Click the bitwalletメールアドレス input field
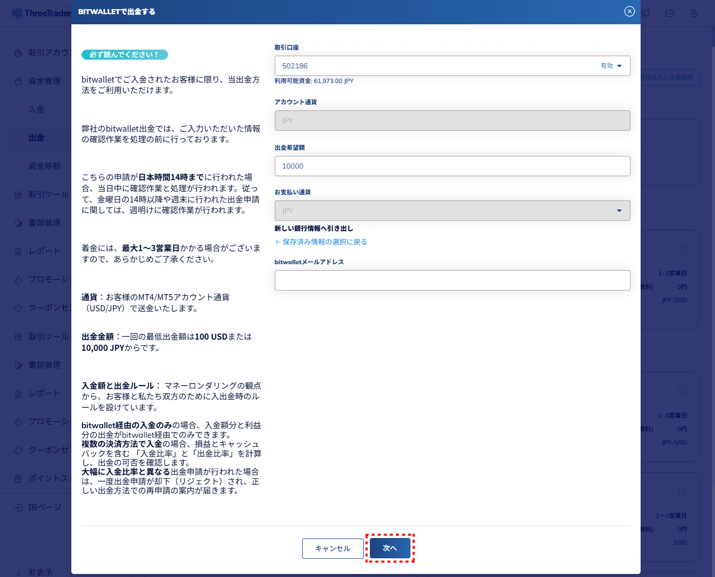Image resolution: width=715 pixels, height=577 pixels. click(x=452, y=280)
